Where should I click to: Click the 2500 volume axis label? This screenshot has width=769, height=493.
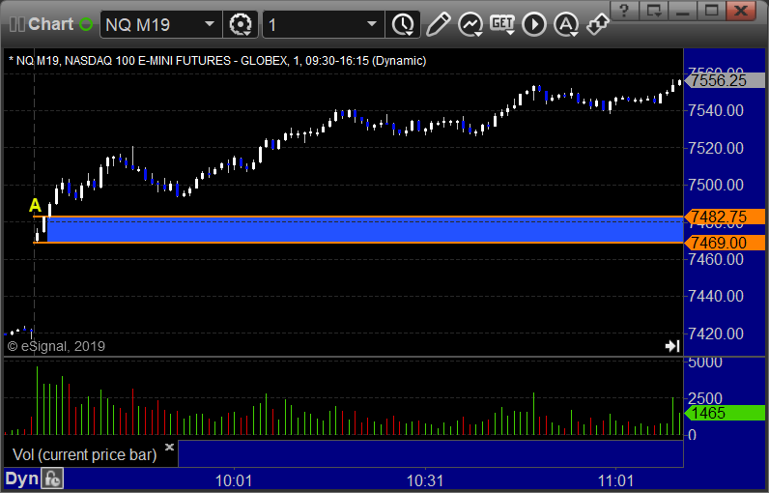[704, 398]
